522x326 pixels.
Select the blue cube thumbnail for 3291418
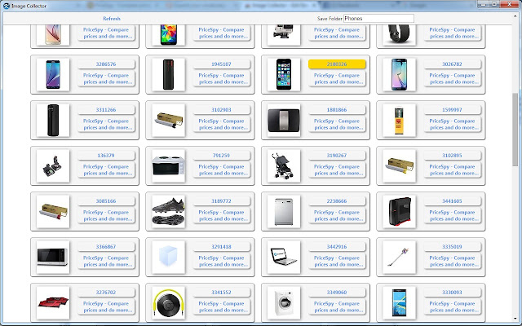[169, 257]
